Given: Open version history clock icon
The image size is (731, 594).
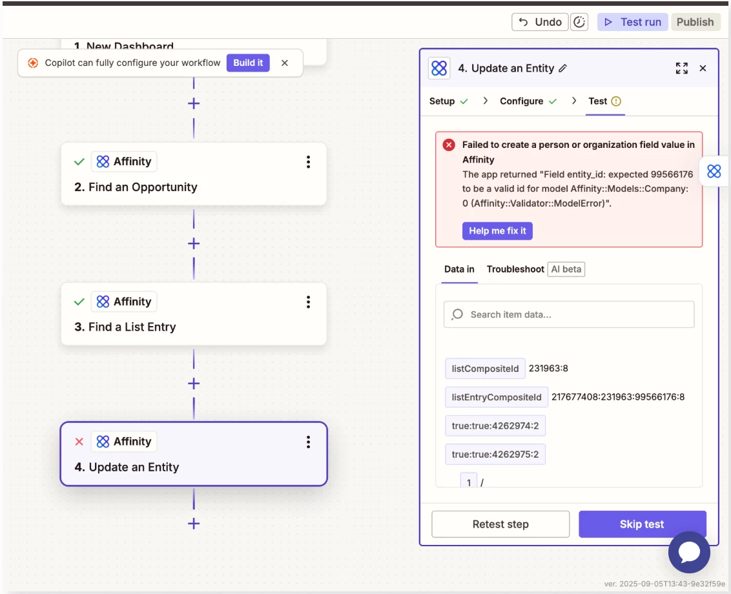Looking at the screenshot, I should coord(579,22).
